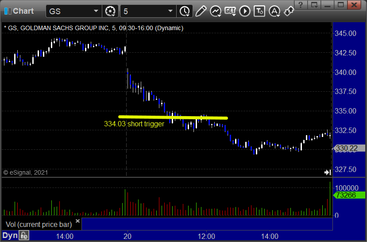Click the Vol (current price bar) label
The image size is (367, 242).
(39, 224)
